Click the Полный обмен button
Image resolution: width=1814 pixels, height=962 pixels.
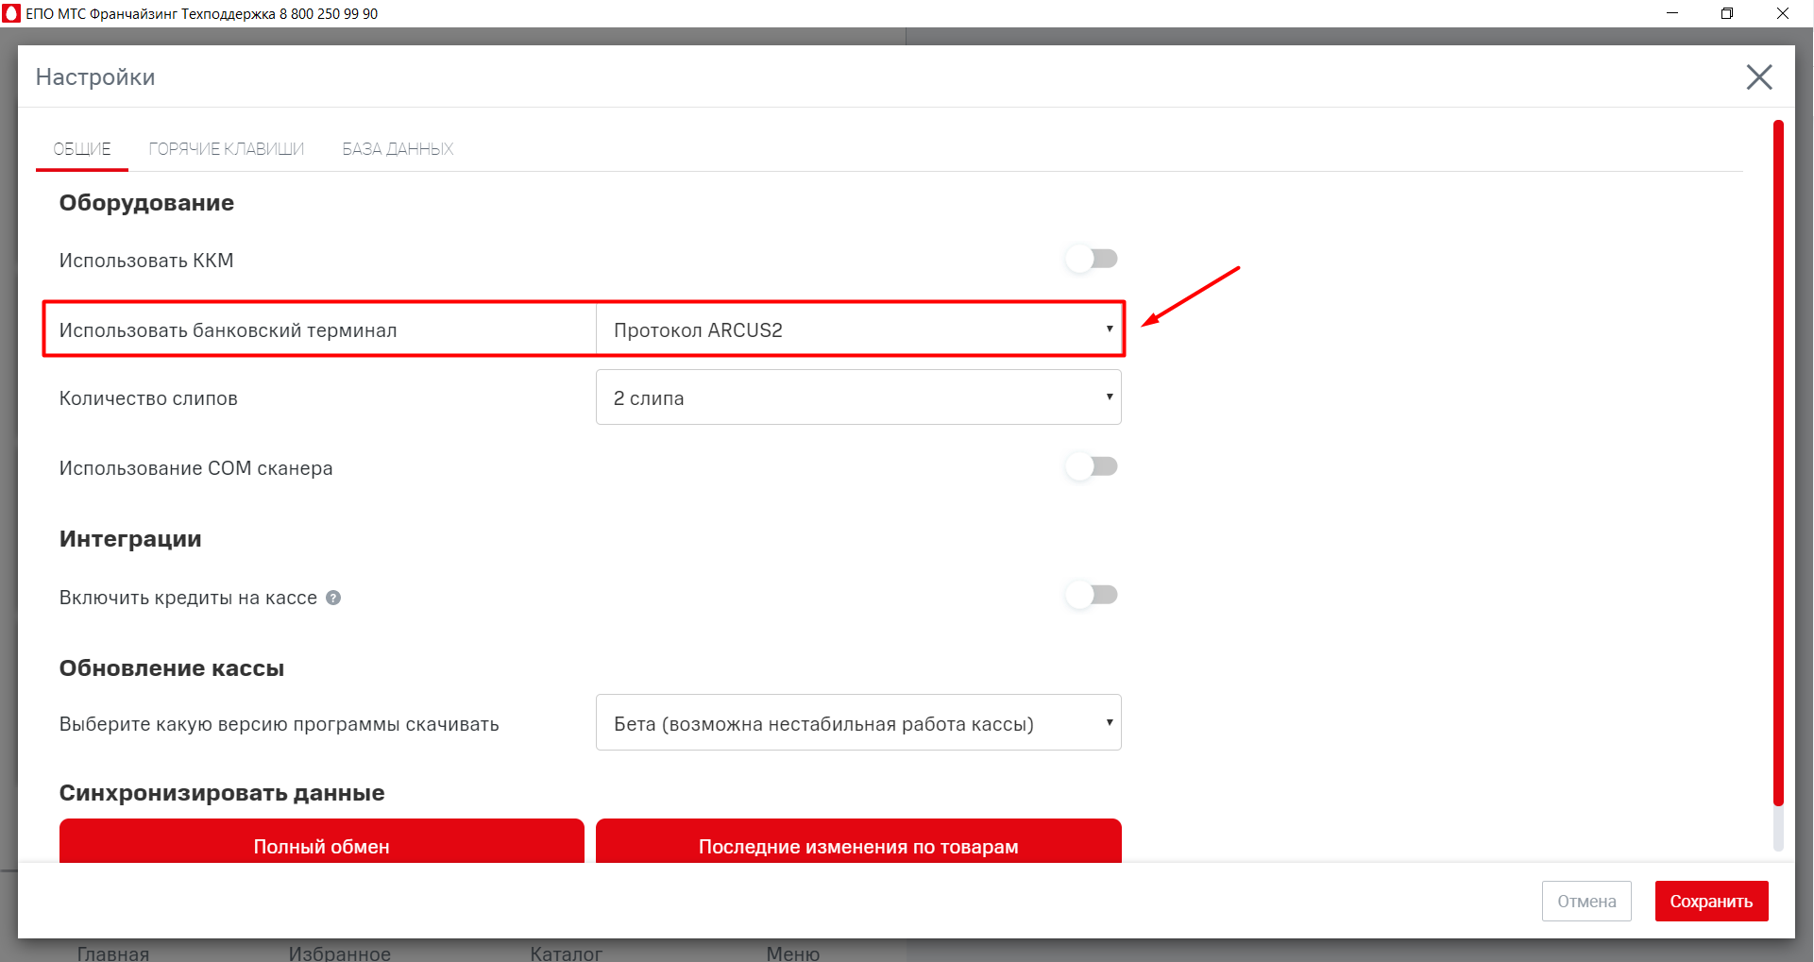tap(322, 841)
